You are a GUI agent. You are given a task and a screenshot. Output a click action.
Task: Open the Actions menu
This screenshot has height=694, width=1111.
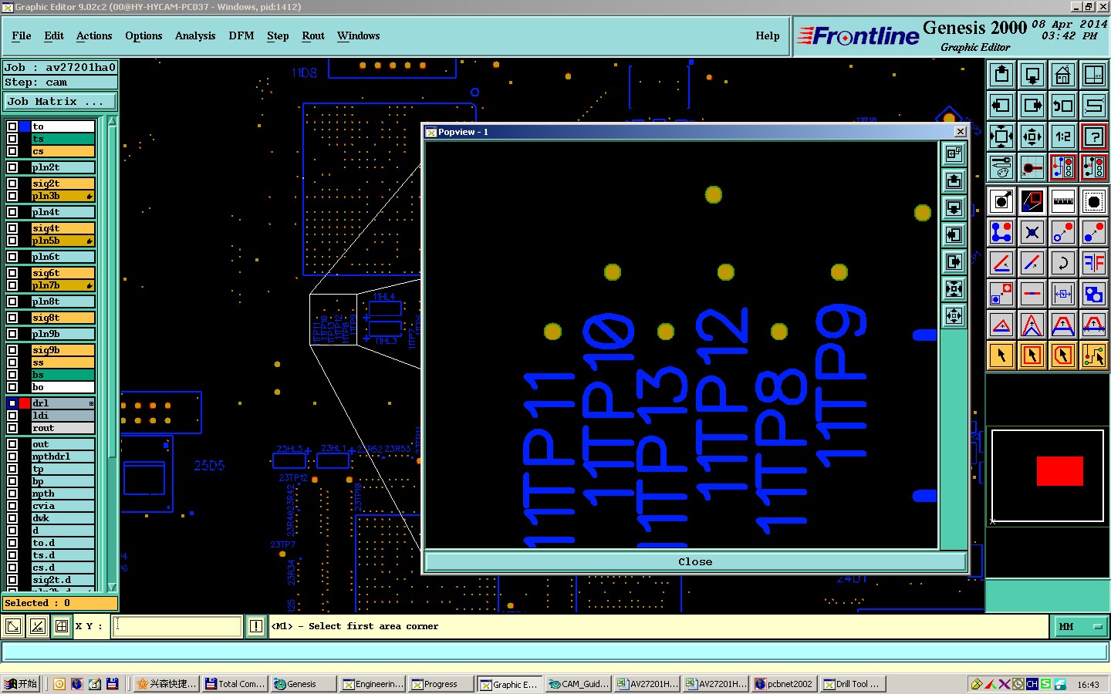94,36
